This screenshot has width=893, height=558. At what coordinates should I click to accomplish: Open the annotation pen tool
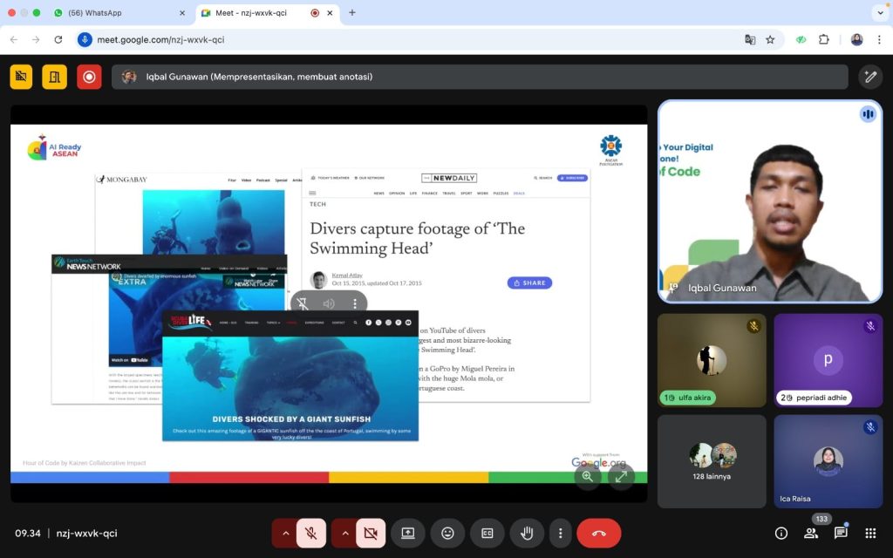pos(869,77)
